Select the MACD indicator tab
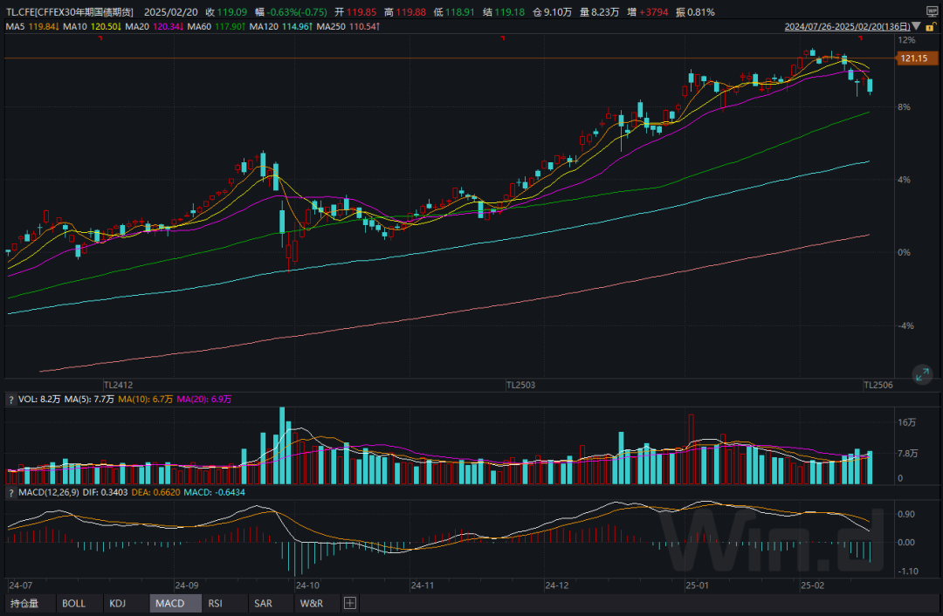The height and width of the screenshot is (616, 943). click(169, 603)
